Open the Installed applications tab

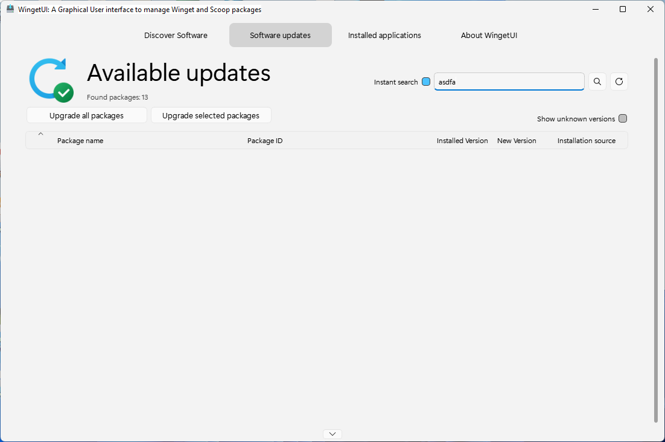pos(384,35)
